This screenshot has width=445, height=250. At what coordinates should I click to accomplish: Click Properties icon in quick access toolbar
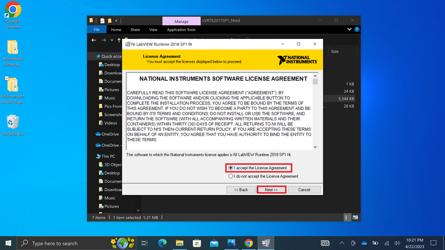click(102, 21)
